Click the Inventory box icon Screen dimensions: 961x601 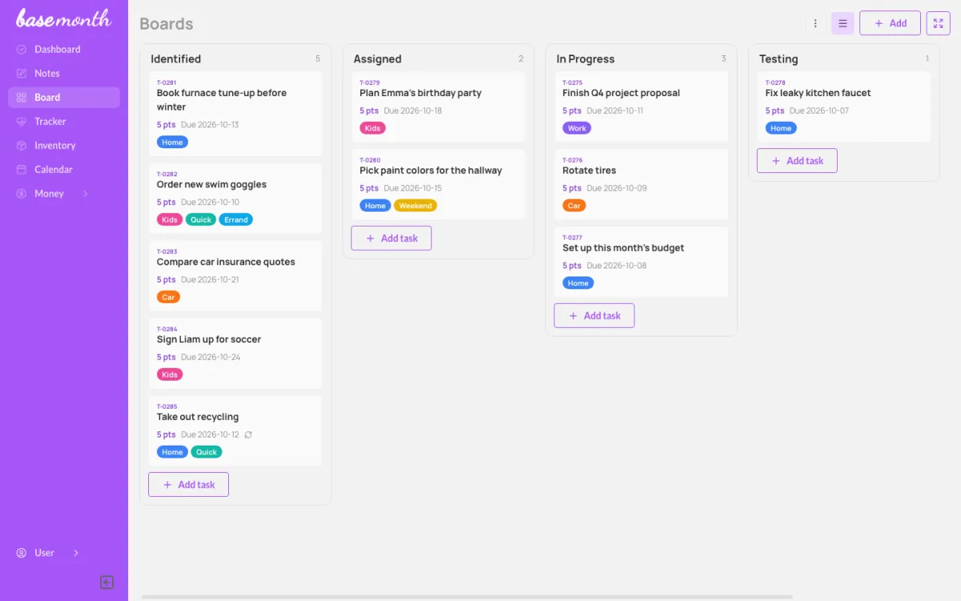[x=22, y=145]
